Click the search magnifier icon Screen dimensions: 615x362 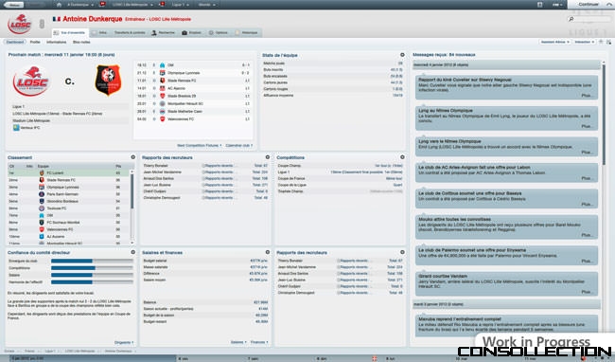click(571, 19)
